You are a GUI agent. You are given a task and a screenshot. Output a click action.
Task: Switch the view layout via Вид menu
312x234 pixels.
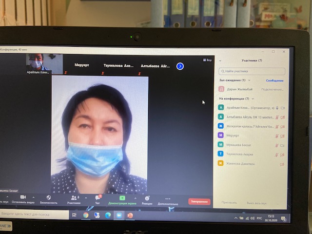[x=208, y=60]
